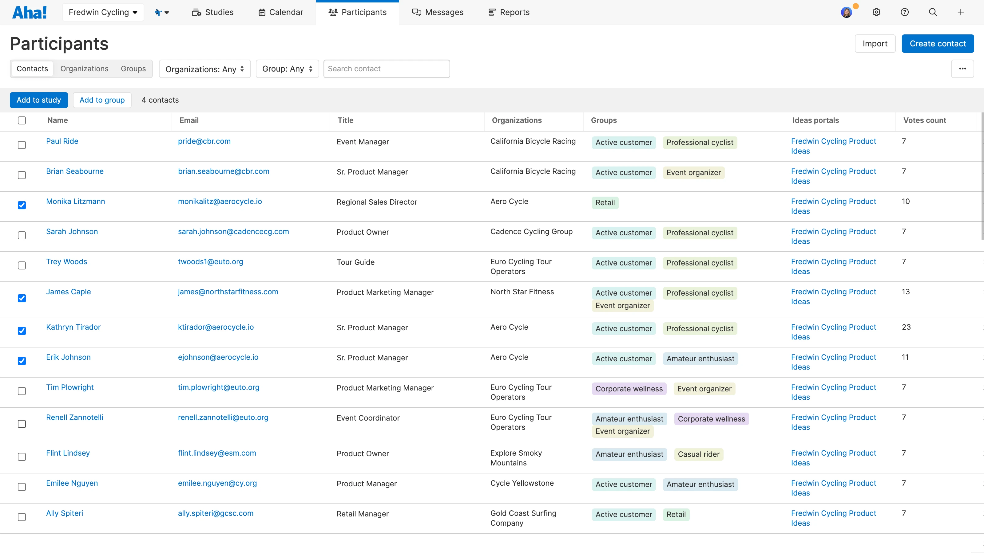Switch to the Organizations tab

[x=85, y=69]
